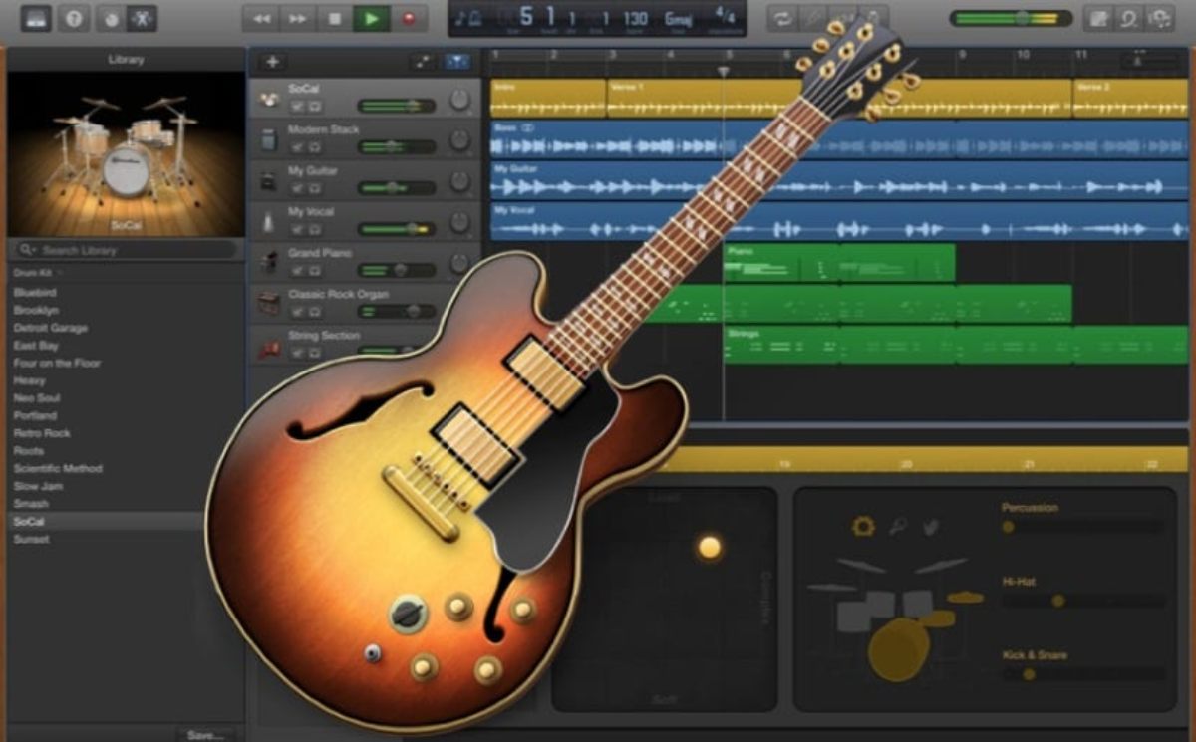Image resolution: width=1196 pixels, height=742 pixels.
Task: Click the fast forward transport button
Action: coord(298,18)
